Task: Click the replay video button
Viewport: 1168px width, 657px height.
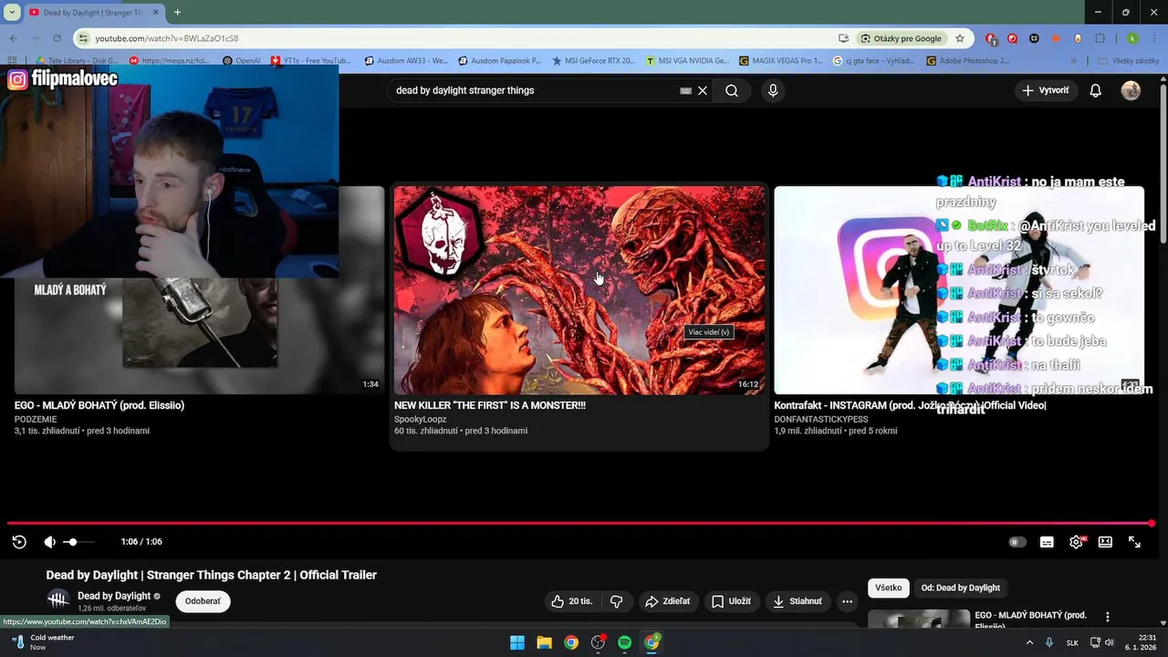Action: 19,542
